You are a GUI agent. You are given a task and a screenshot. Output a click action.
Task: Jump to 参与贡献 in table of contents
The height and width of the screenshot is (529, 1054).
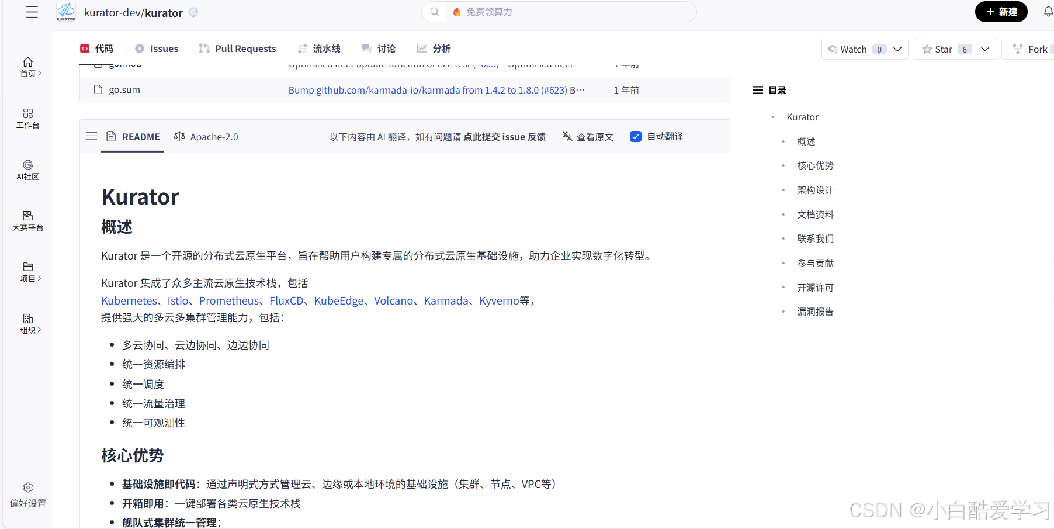(x=815, y=263)
